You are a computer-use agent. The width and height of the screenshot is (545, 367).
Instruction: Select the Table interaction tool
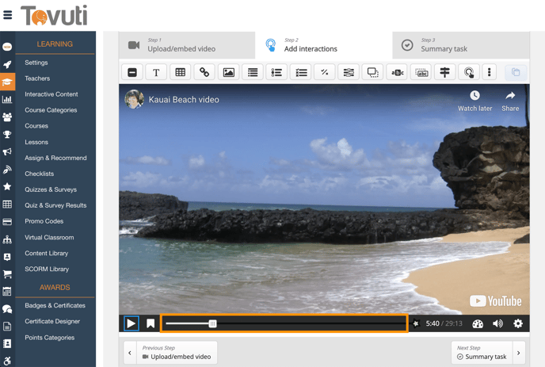click(x=181, y=72)
